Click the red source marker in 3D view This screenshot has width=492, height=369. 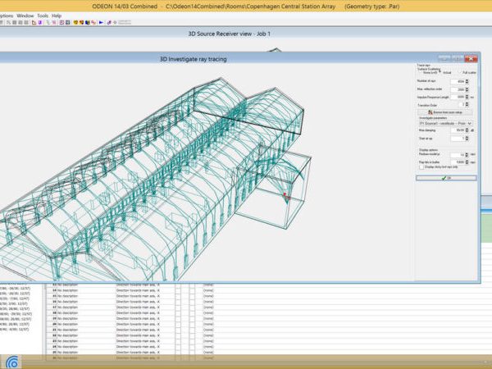(285, 195)
